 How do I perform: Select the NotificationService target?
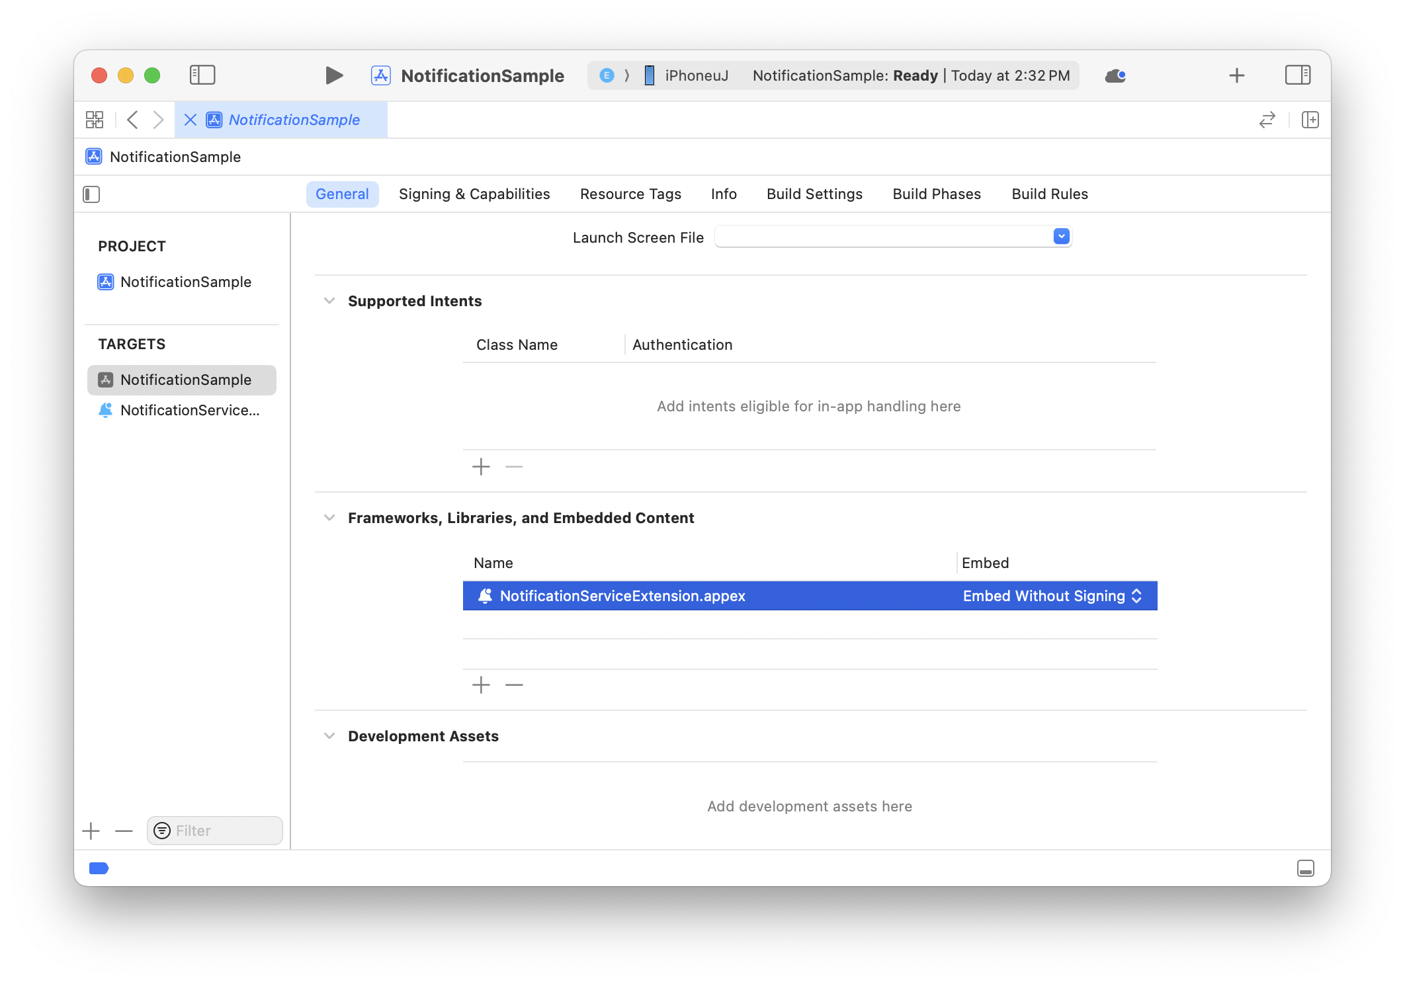point(189,410)
